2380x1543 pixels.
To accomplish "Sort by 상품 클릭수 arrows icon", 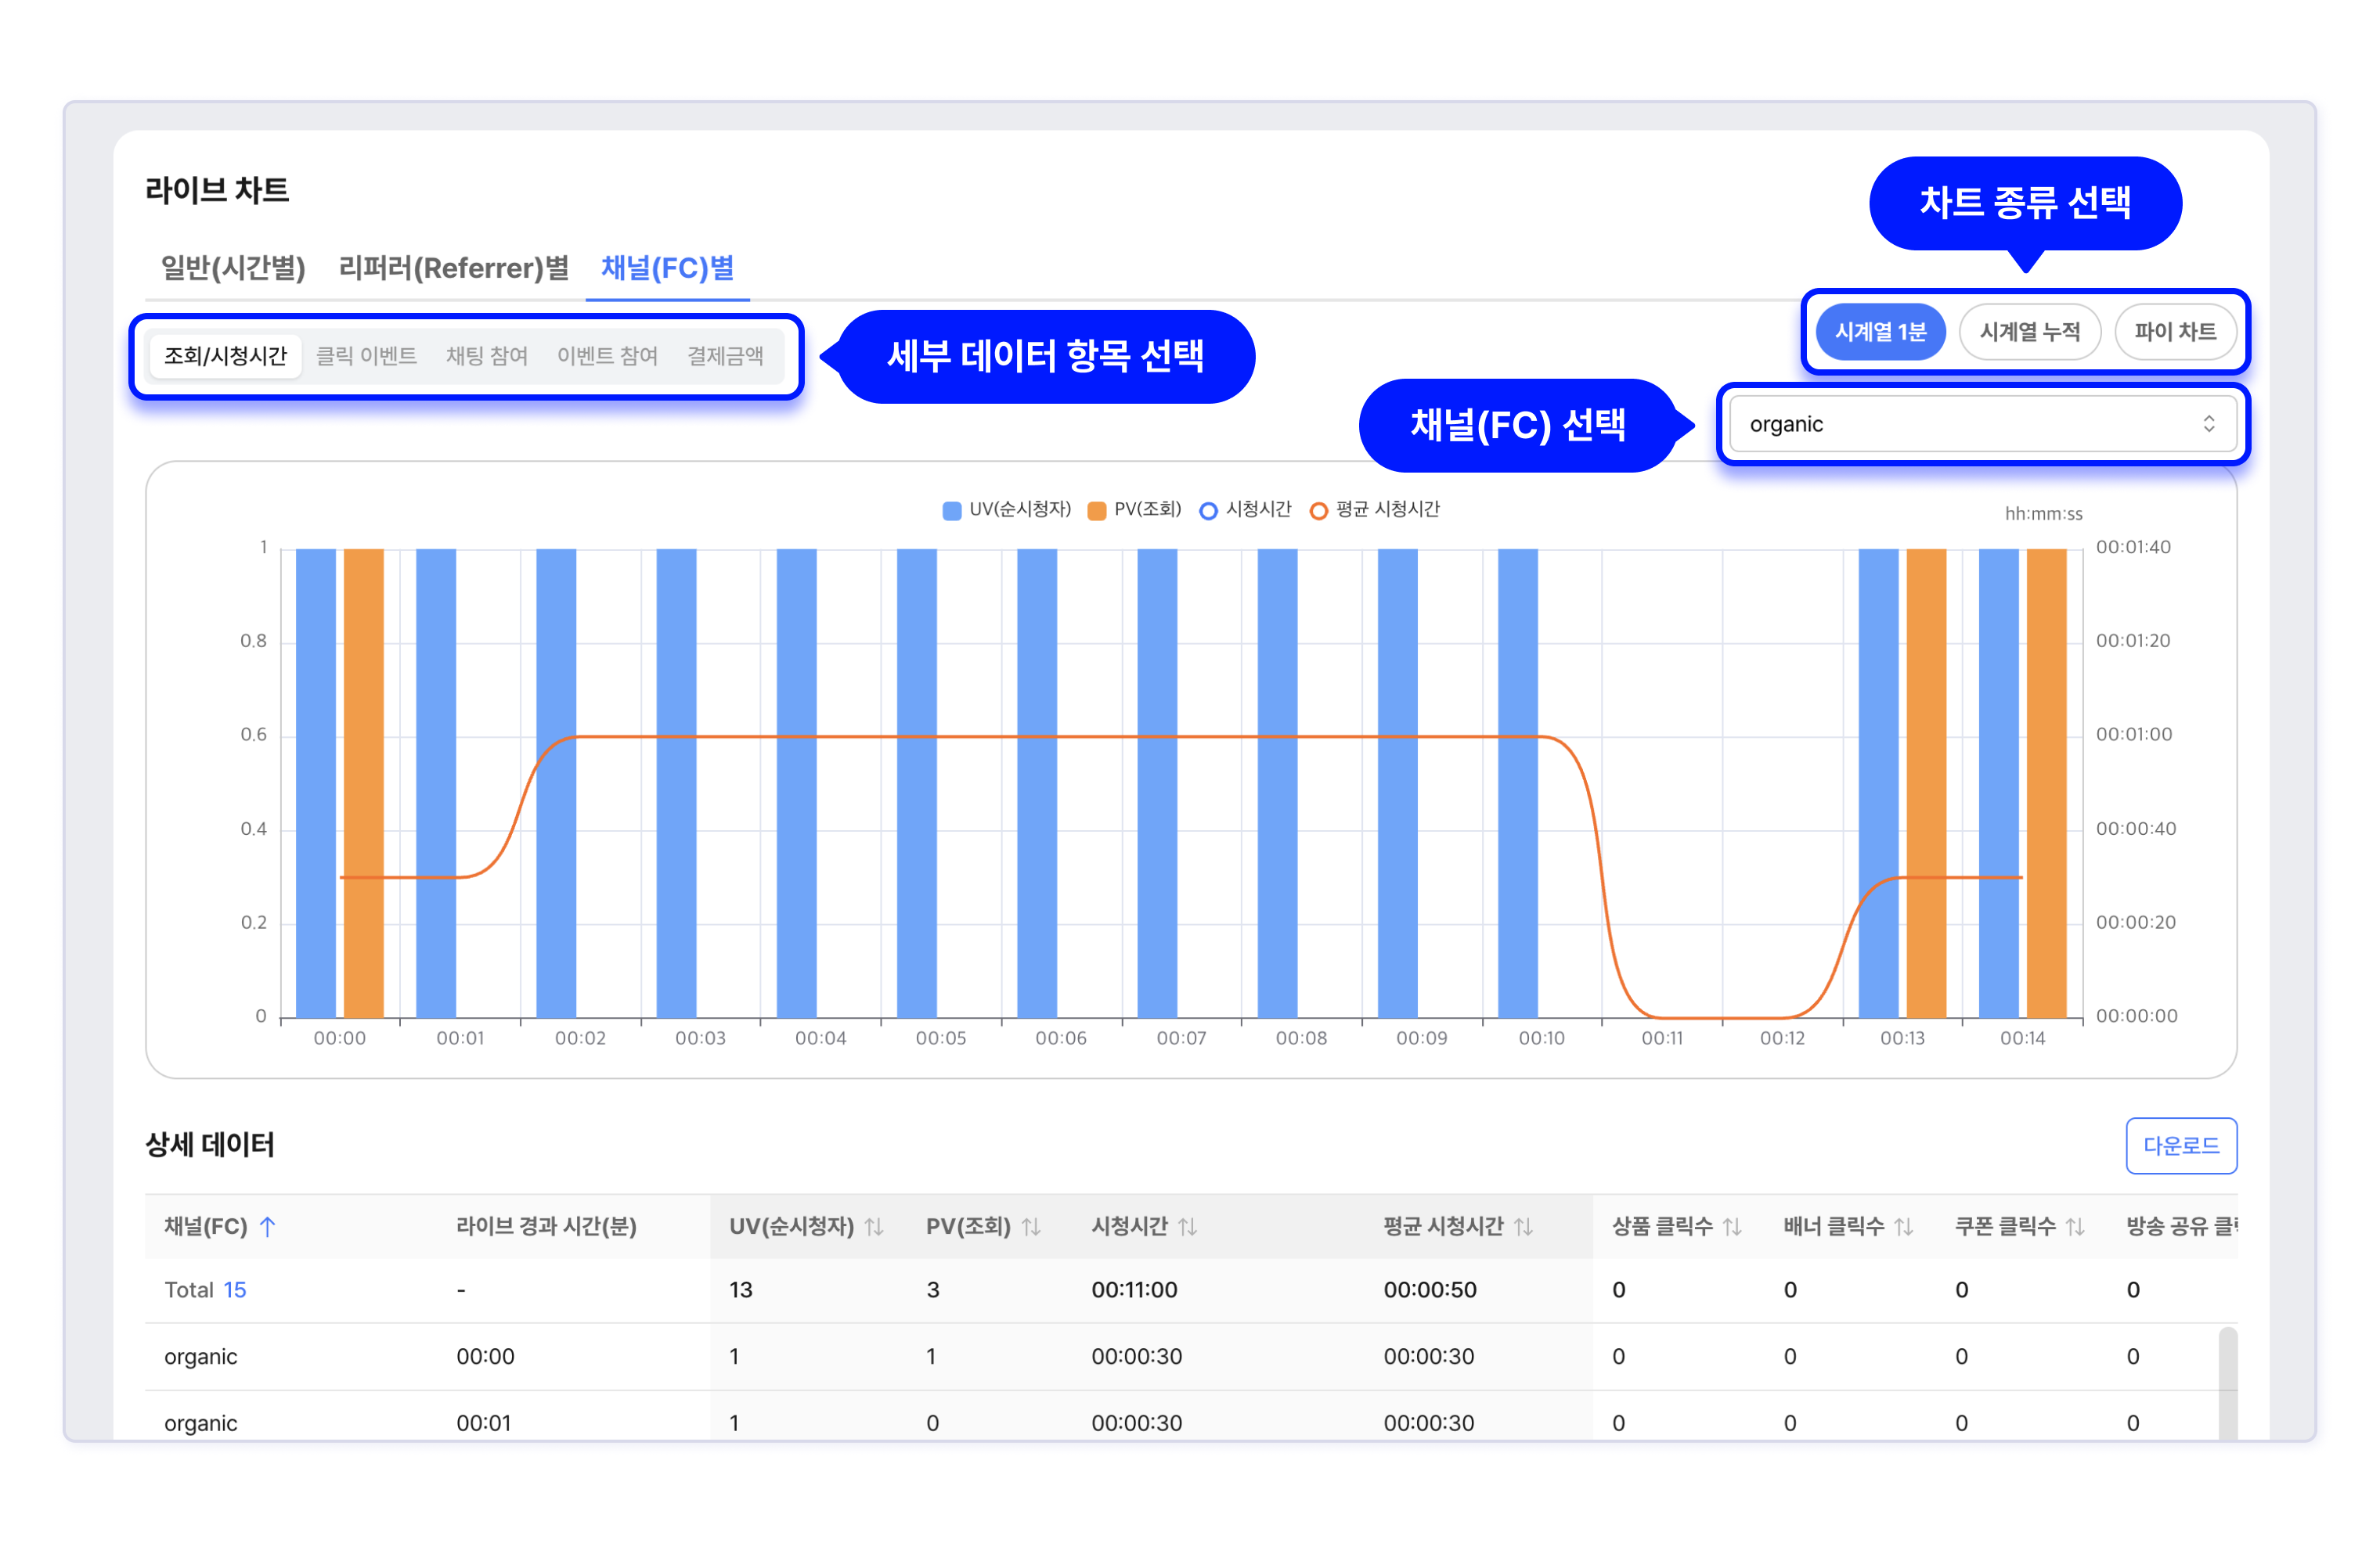I will click(x=1733, y=1226).
